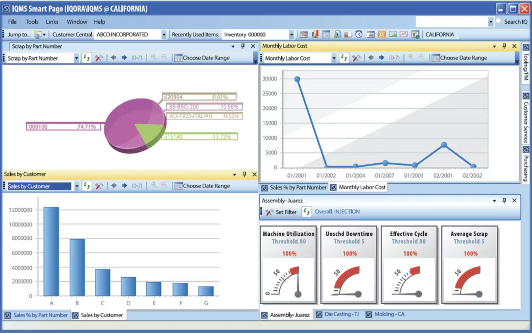Pin the Assembly-Juarez dashboard panel
Viewport: 532px width, 334px height.
point(505,201)
